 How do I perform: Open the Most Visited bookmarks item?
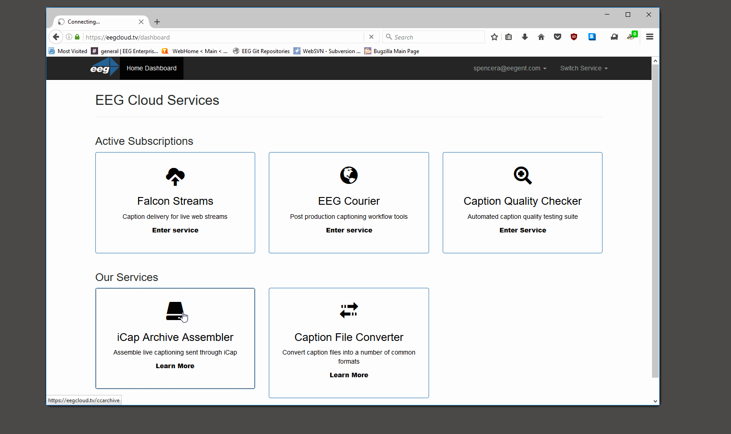point(68,51)
